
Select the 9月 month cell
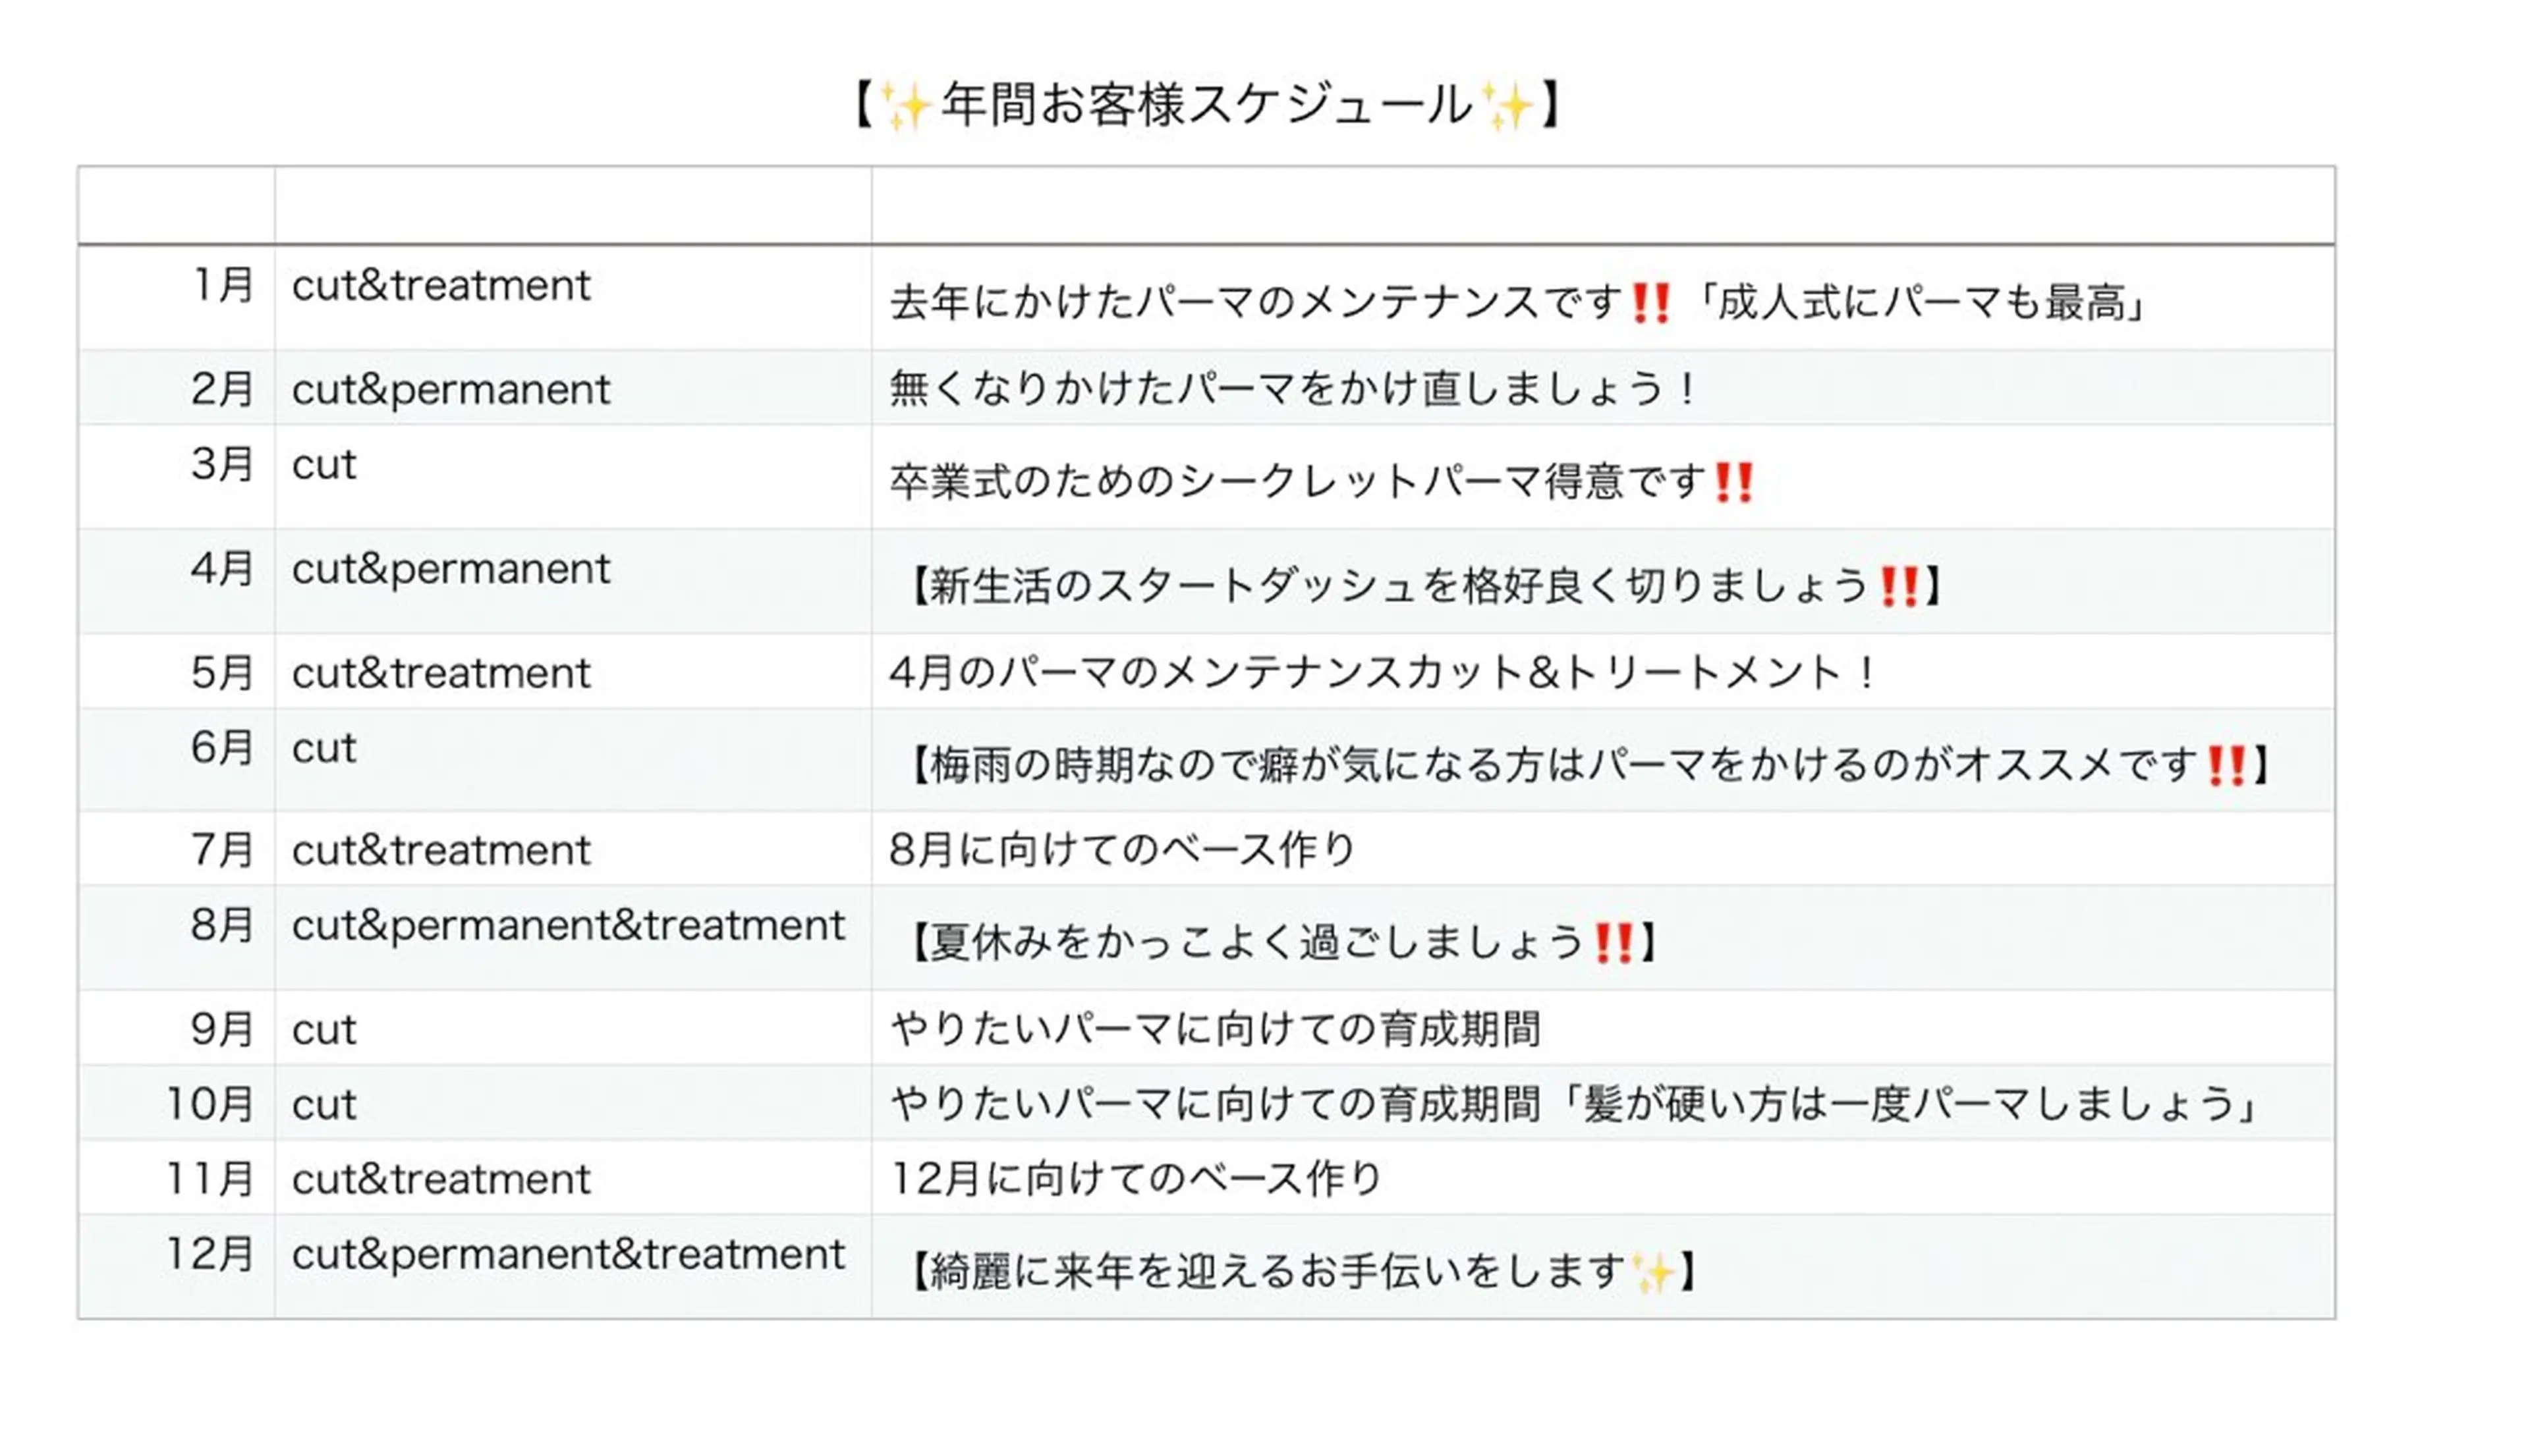pos(222,1030)
